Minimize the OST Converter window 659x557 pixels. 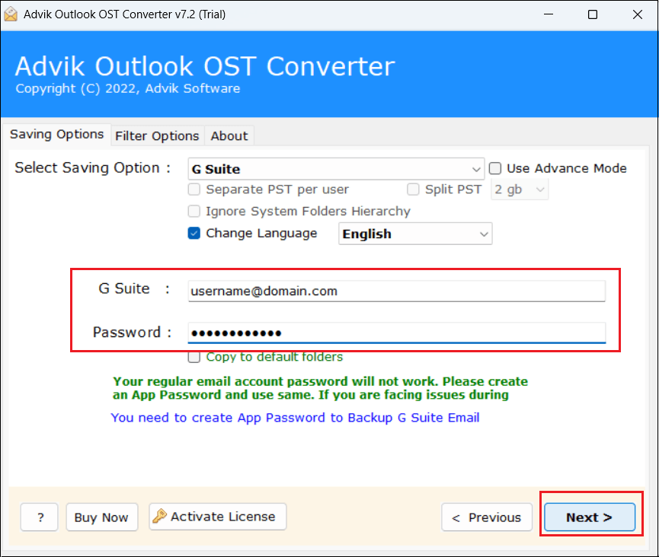[549, 14]
